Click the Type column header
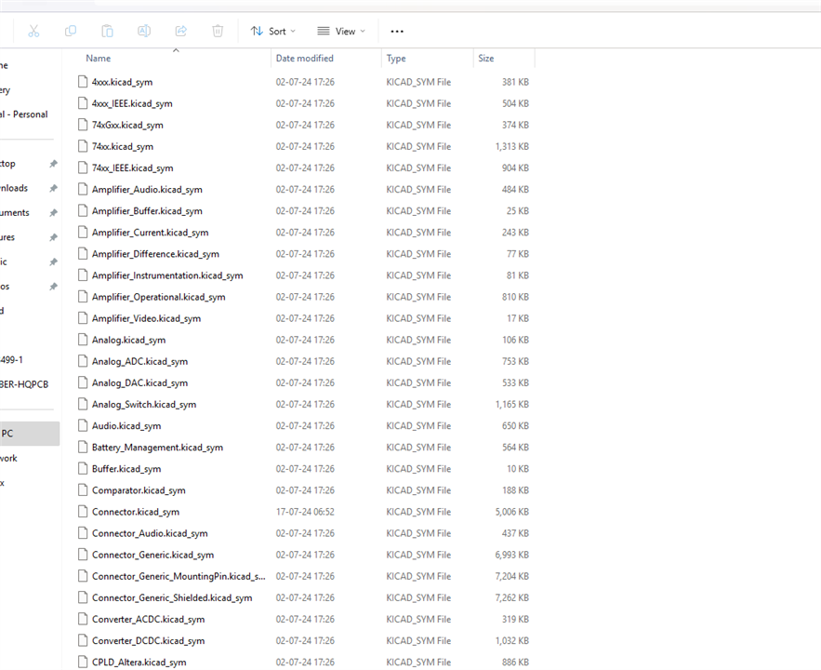821x670 pixels. click(396, 59)
